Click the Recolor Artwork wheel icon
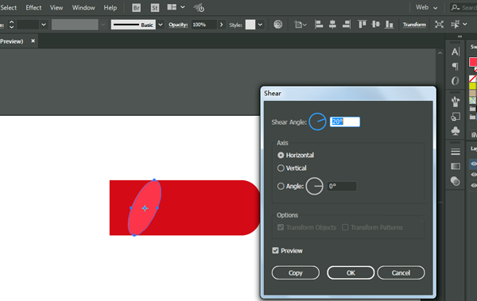Screen dimensions: 477x301 coord(277,25)
